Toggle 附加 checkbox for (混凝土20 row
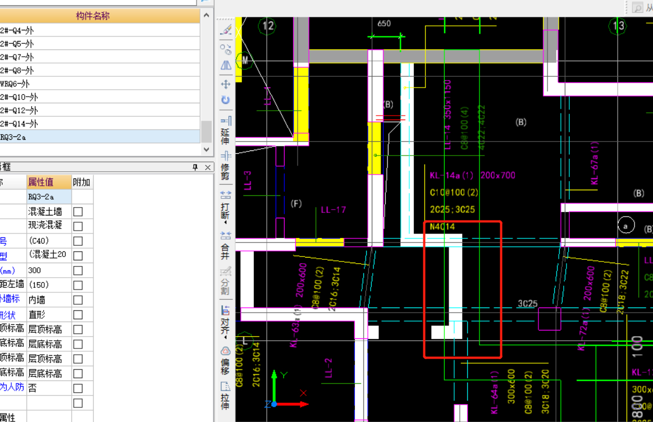 click(78, 256)
